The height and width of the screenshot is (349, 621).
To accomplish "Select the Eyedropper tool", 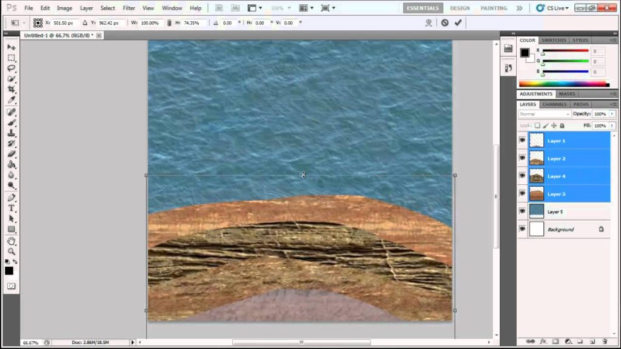I will click(11, 100).
